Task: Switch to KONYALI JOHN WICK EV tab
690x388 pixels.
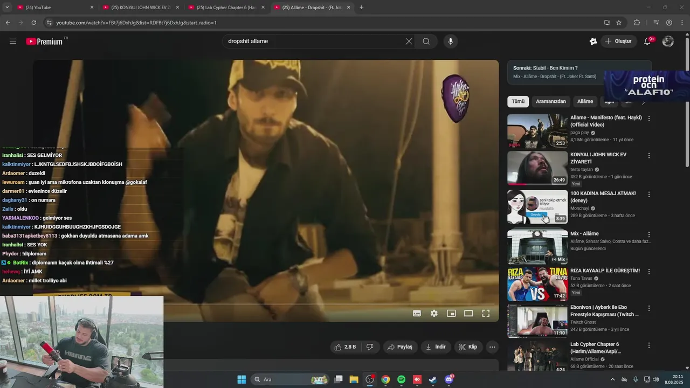Action: [x=140, y=8]
